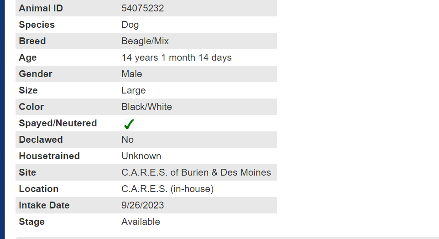
Task: Click the Species label
Action: (37, 25)
